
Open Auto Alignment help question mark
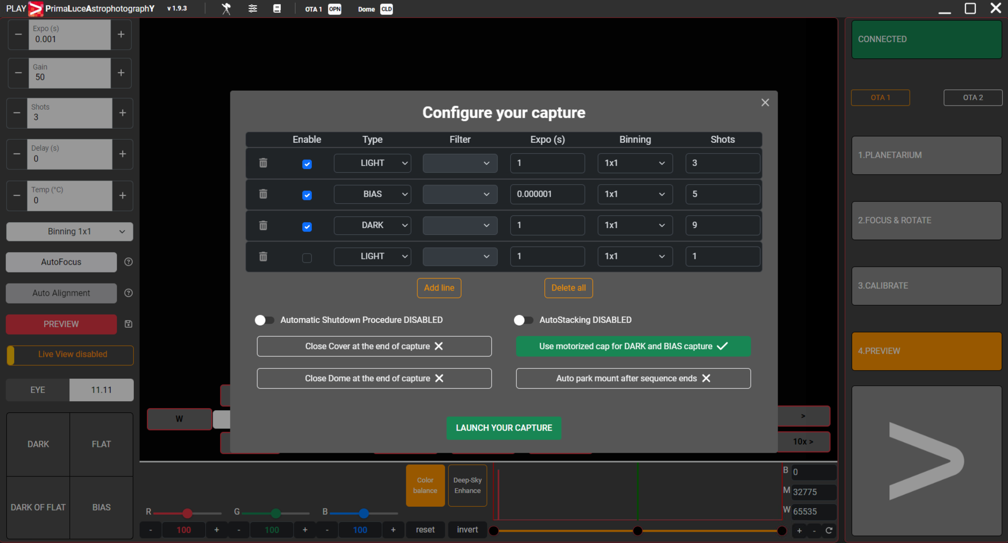point(128,293)
